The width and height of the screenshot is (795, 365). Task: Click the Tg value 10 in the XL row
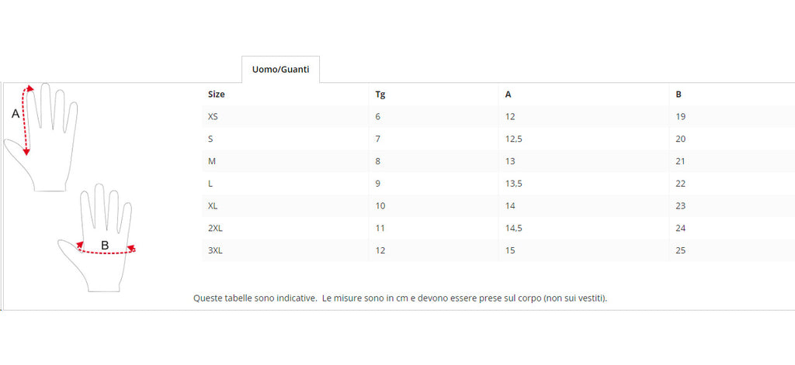point(380,206)
